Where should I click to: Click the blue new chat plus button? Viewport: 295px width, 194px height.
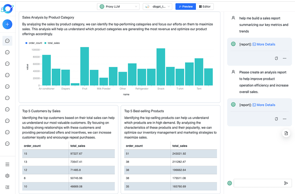(7, 24)
